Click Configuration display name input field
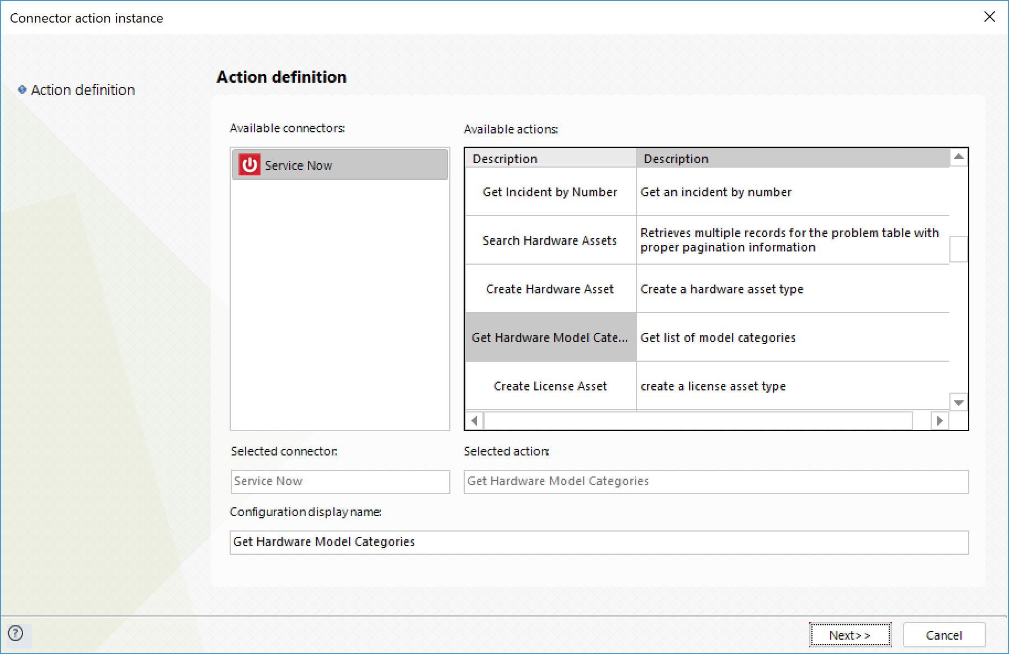 tap(599, 542)
